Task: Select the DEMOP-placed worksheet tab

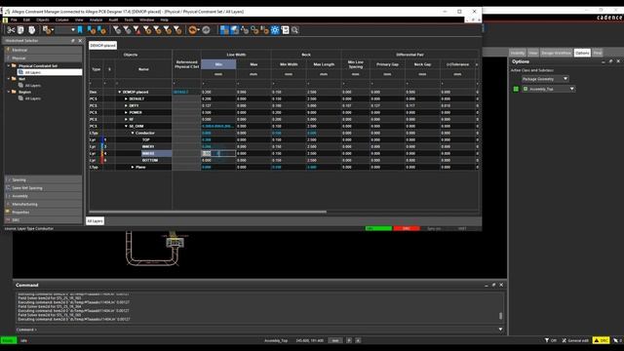Action: [x=102, y=46]
